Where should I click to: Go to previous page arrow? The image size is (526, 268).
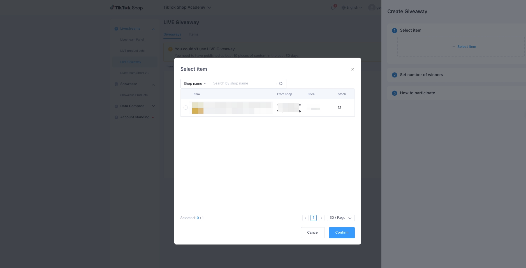[x=305, y=218]
